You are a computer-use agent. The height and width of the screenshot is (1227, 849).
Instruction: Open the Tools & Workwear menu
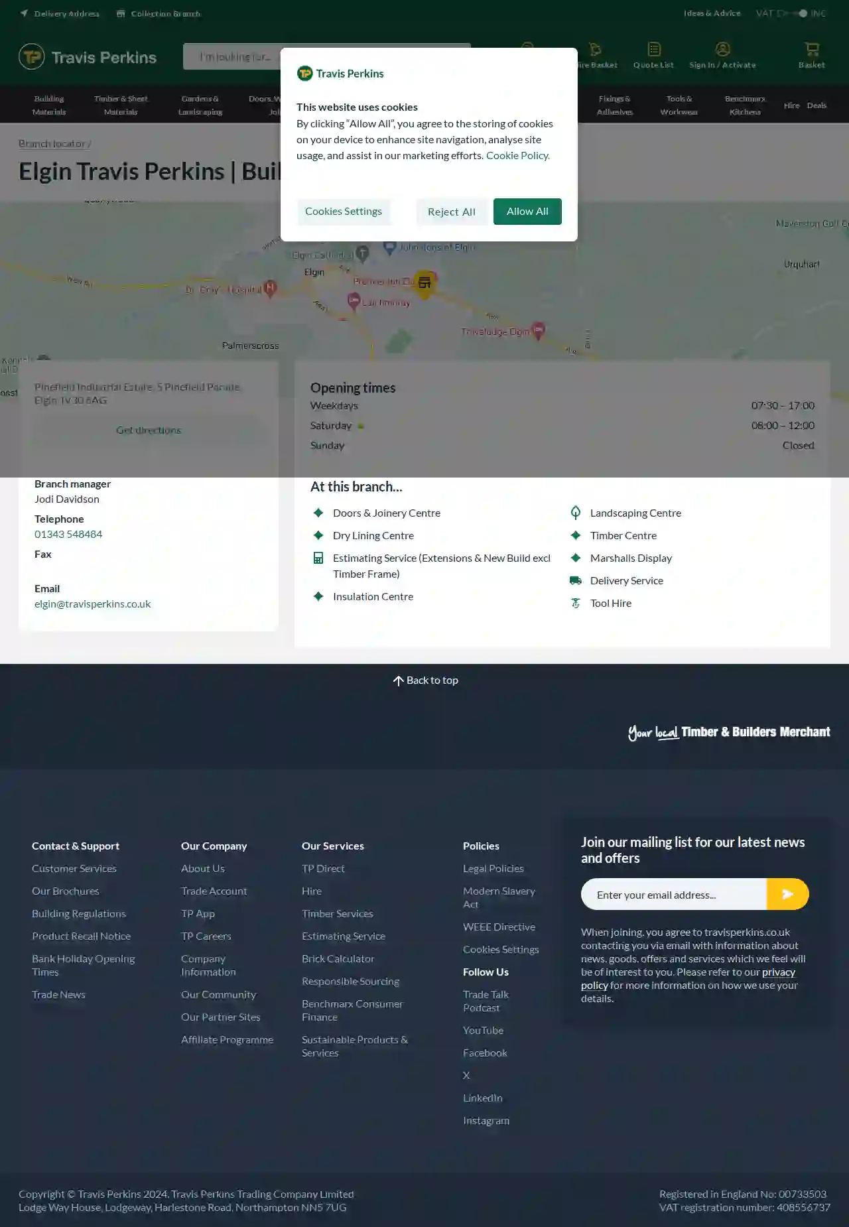679,105
